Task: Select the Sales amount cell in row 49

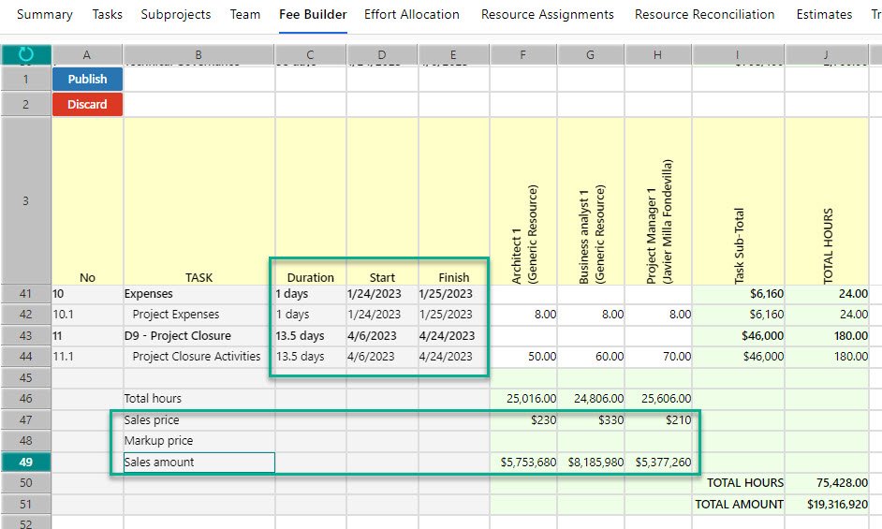Action: tap(198, 462)
